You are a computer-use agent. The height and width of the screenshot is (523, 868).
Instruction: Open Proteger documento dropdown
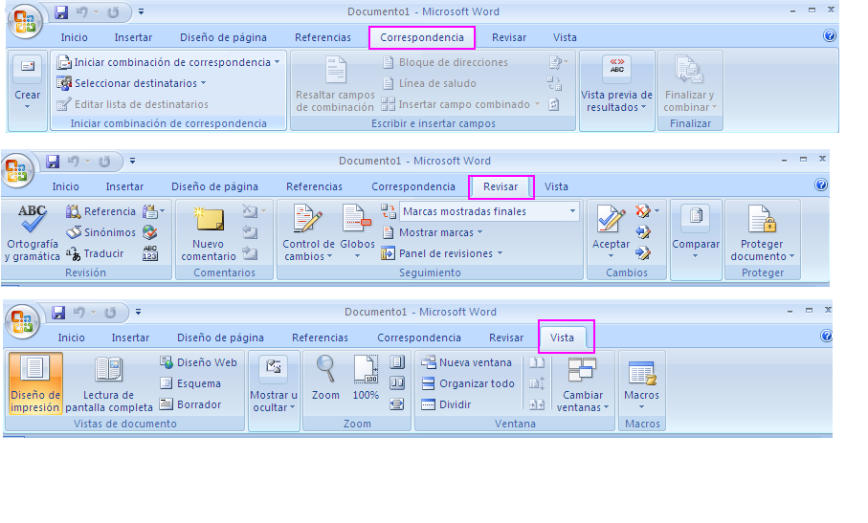coord(762,232)
